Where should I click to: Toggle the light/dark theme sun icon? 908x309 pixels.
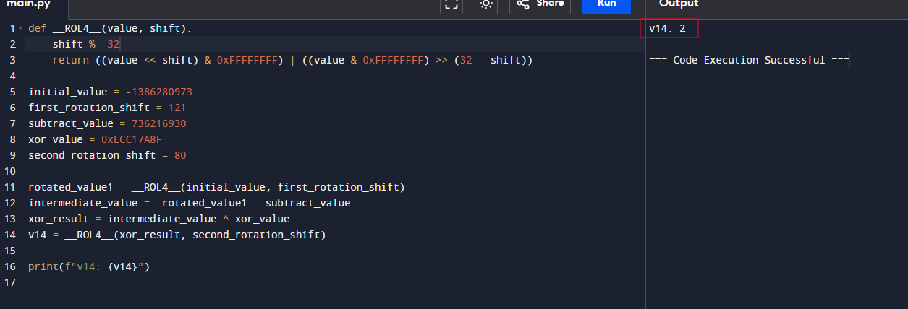485,4
